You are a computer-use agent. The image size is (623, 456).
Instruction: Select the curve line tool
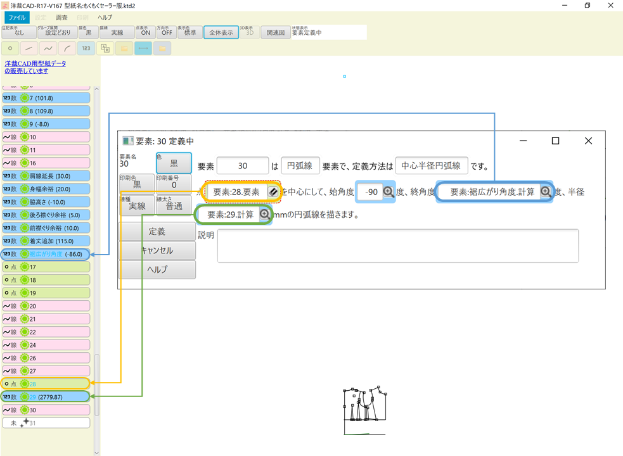coord(48,47)
